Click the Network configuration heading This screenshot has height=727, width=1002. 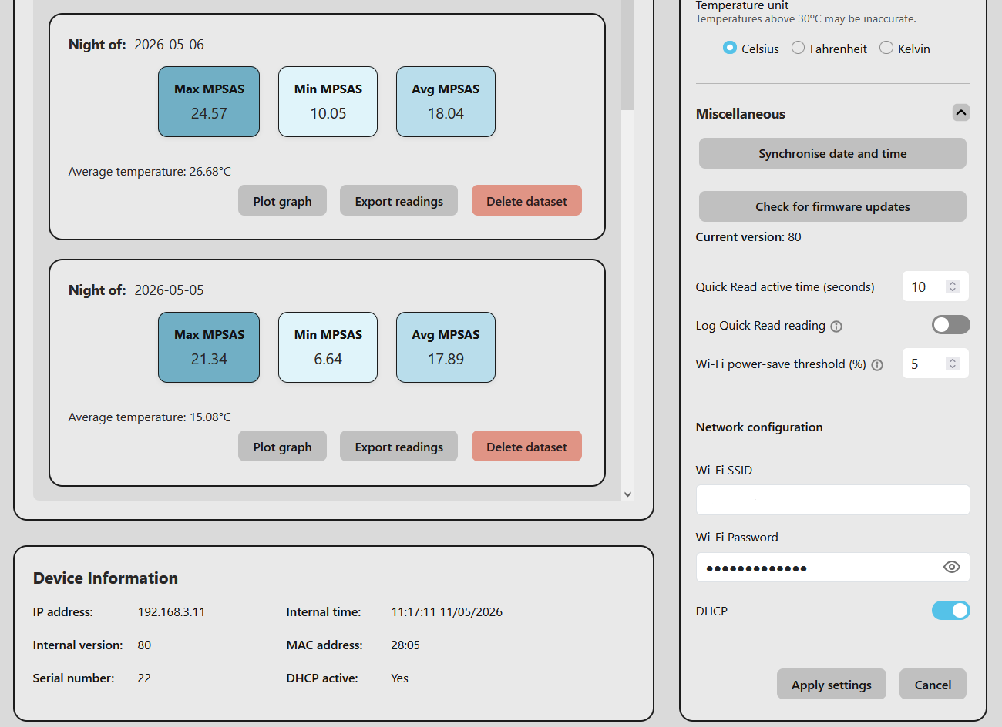pyautogui.click(x=759, y=427)
